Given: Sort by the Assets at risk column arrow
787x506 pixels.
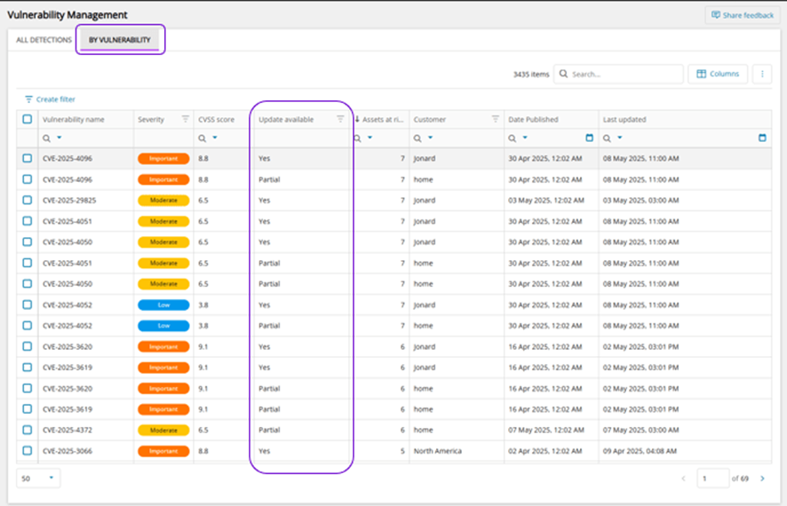Looking at the screenshot, I should (357, 119).
